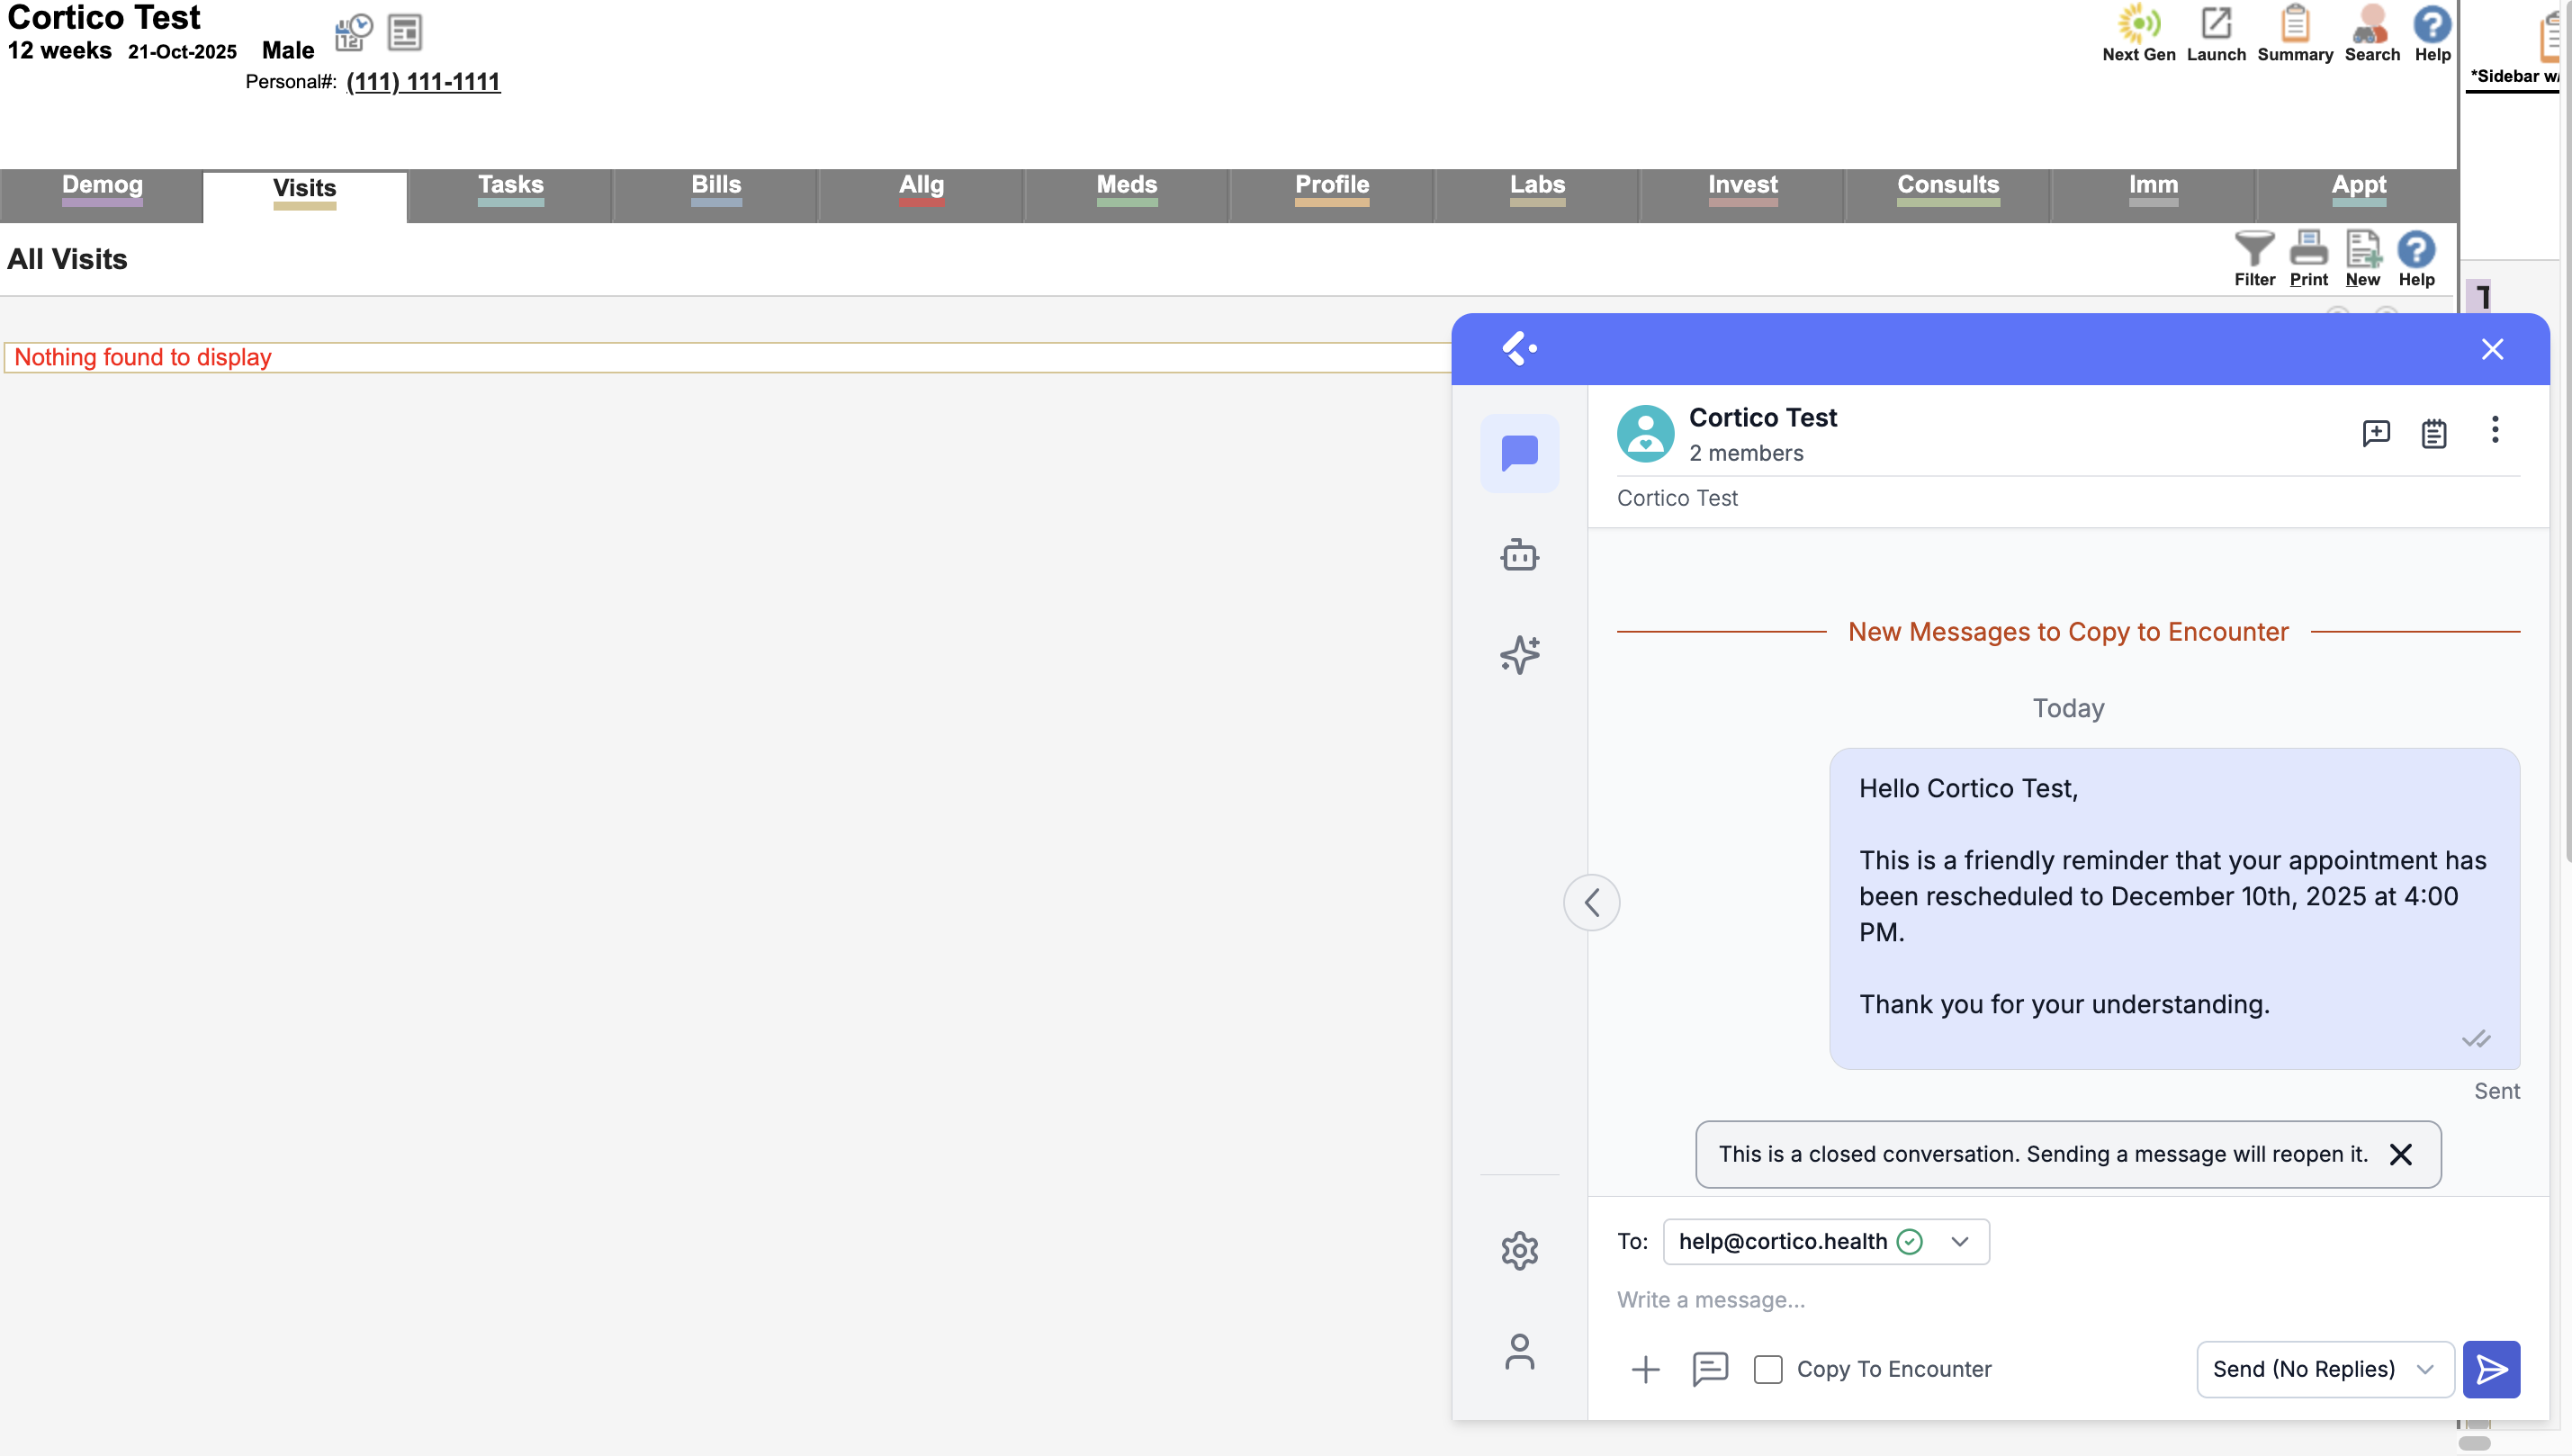Click the Cortico logo in panel header
The width and height of the screenshot is (2572, 1456).
(1519, 349)
